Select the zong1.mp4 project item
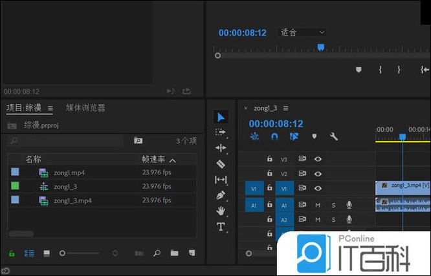The width and height of the screenshot is (431, 276). click(x=69, y=173)
